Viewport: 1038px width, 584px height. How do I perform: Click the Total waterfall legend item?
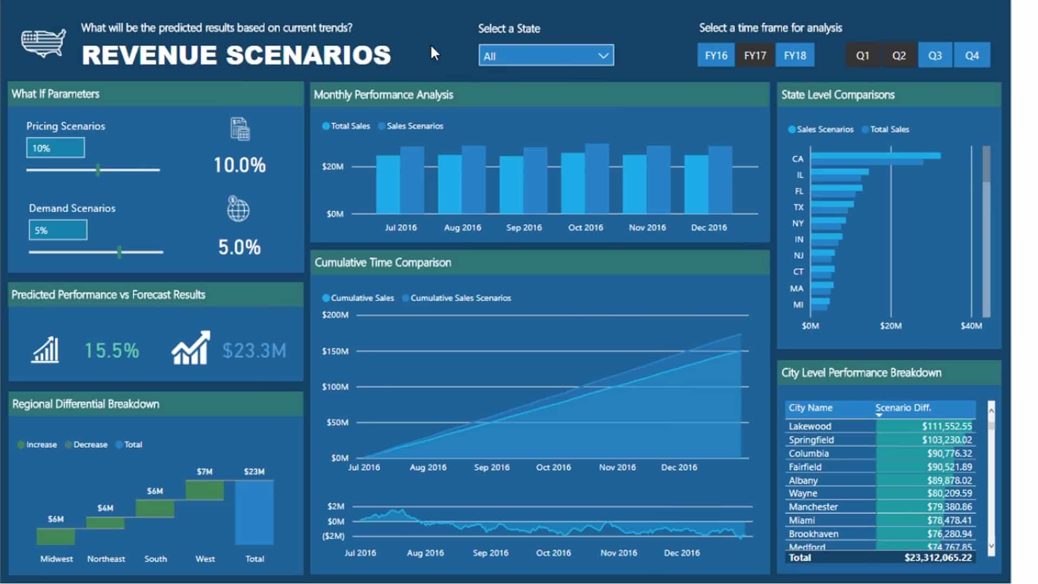pyautogui.click(x=129, y=444)
